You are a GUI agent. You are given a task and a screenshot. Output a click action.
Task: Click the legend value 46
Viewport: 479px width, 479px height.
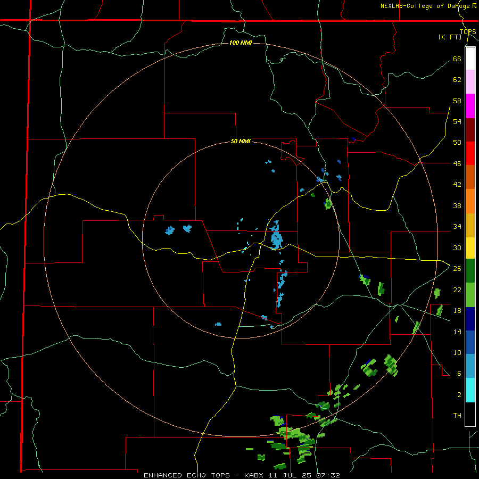coord(457,164)
